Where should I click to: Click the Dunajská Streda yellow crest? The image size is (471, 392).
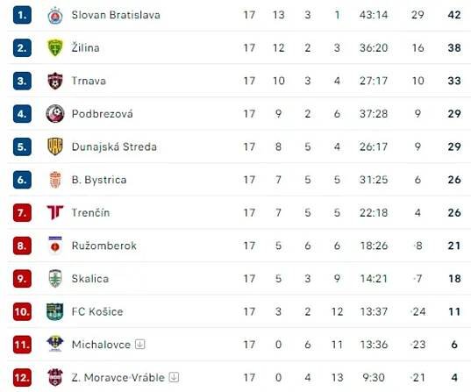55,146
